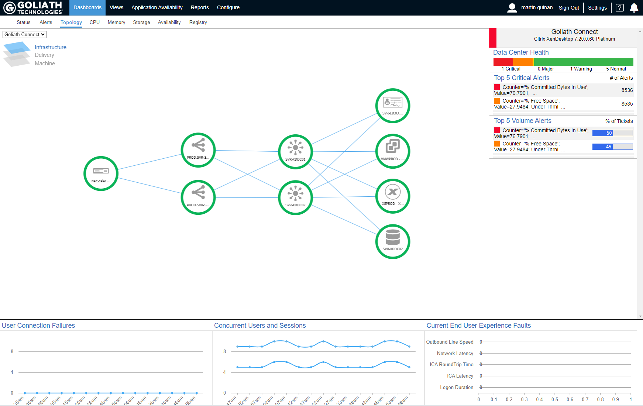Viewport: 643px width, 406px height.
Task: Select the SVR-XDDC02 database node icon
Action: [392, 241]
